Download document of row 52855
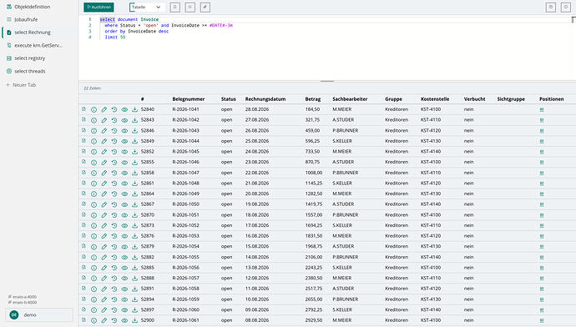576x327 pixels. (134, 162)
